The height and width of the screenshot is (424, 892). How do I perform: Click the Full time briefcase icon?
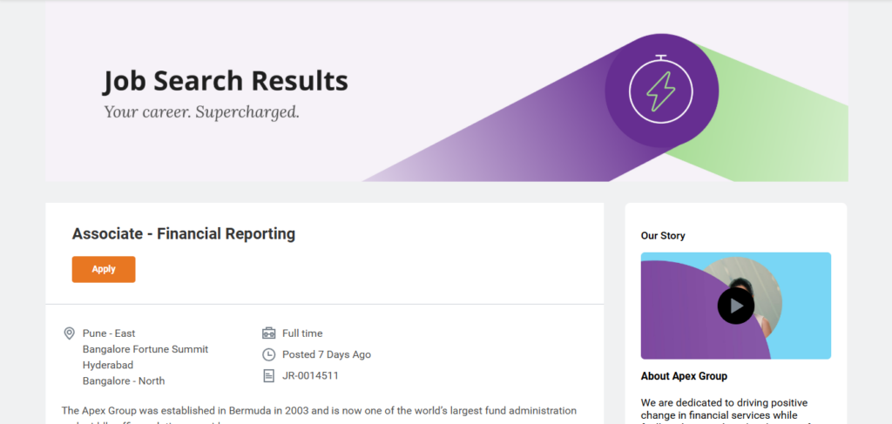(268, 333)
